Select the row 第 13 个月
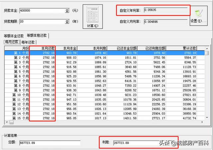Viewport: 213px width, 150px height. [x=105, y=109]
